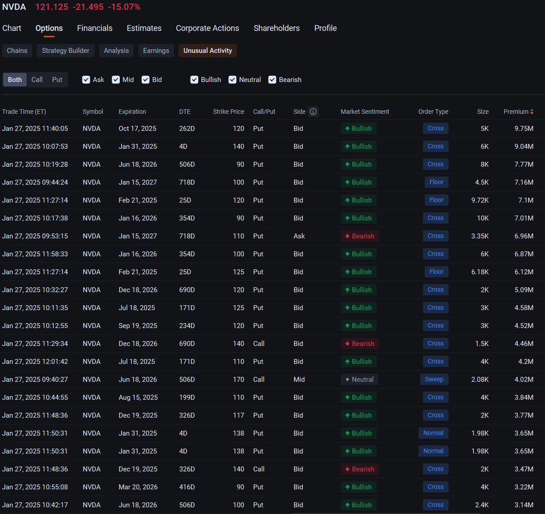Click the Oct 17, 2025 expiration cell
The width and height of the screenshot is (545, 514).
[x=137, y=129]
